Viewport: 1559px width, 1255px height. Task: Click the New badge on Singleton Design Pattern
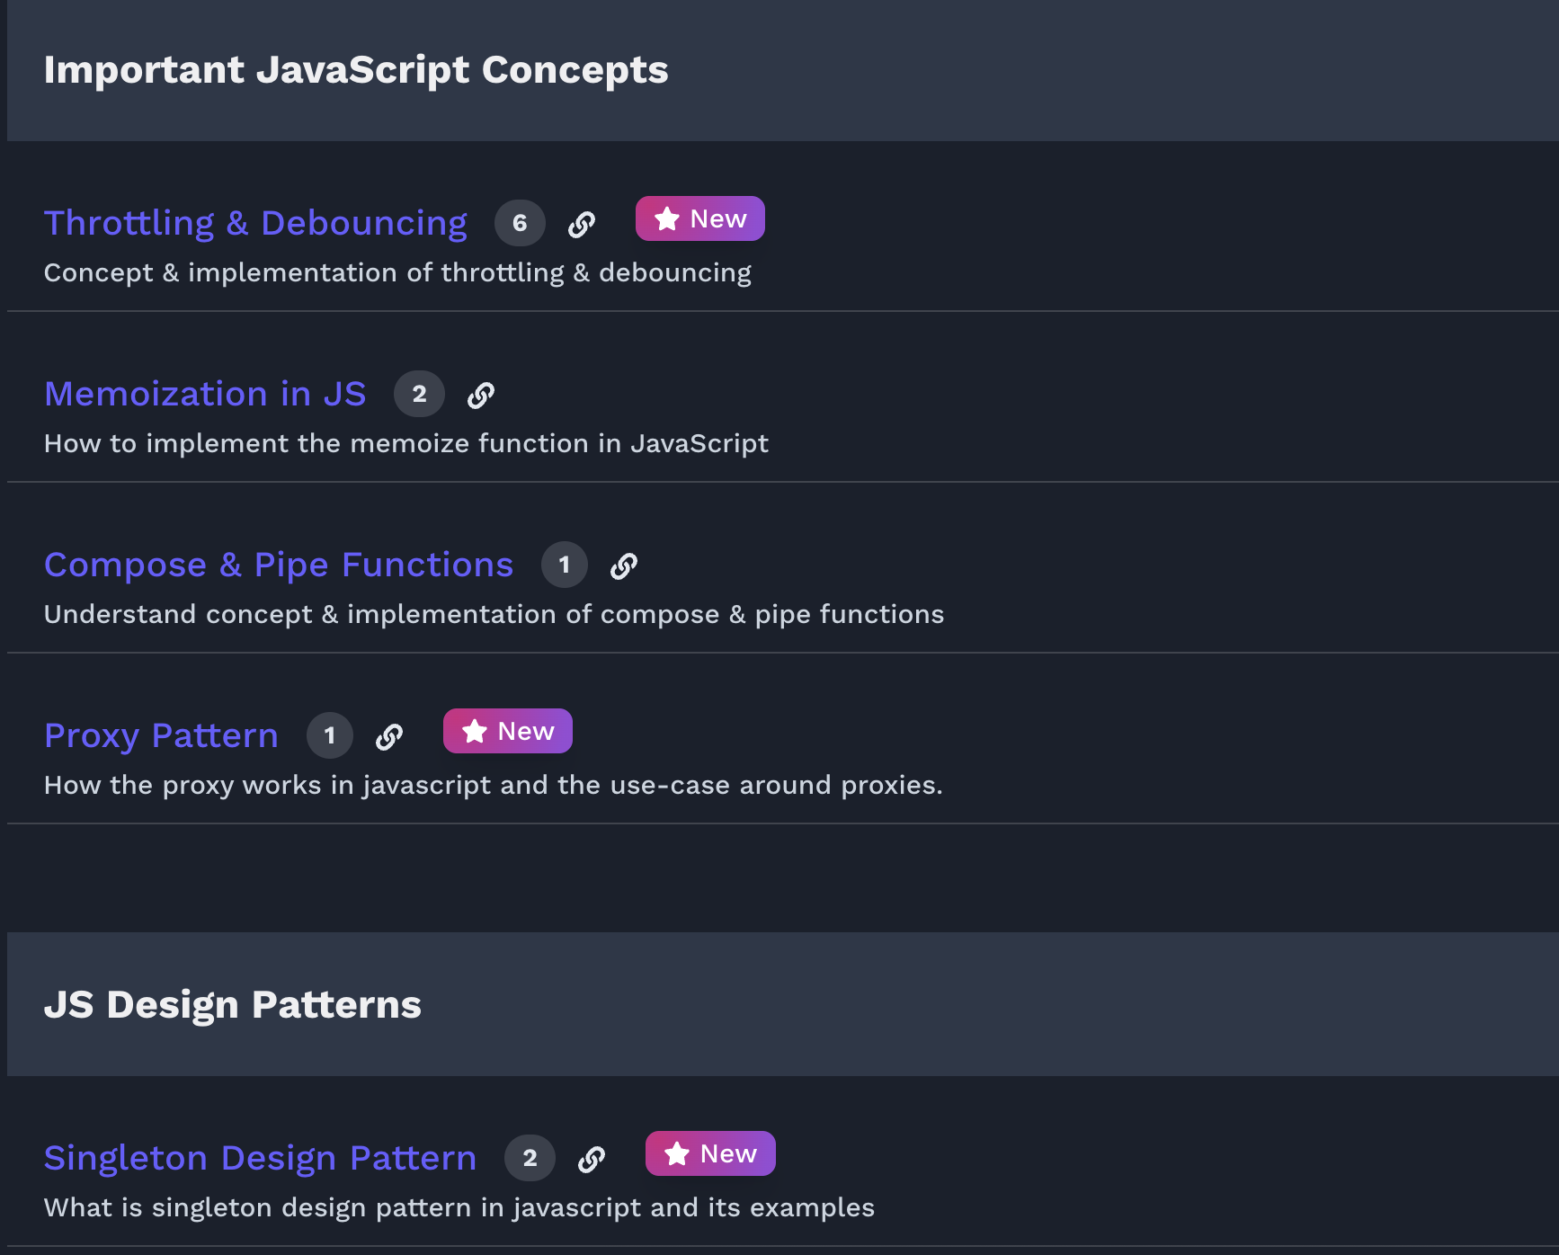pos(709,1154)
